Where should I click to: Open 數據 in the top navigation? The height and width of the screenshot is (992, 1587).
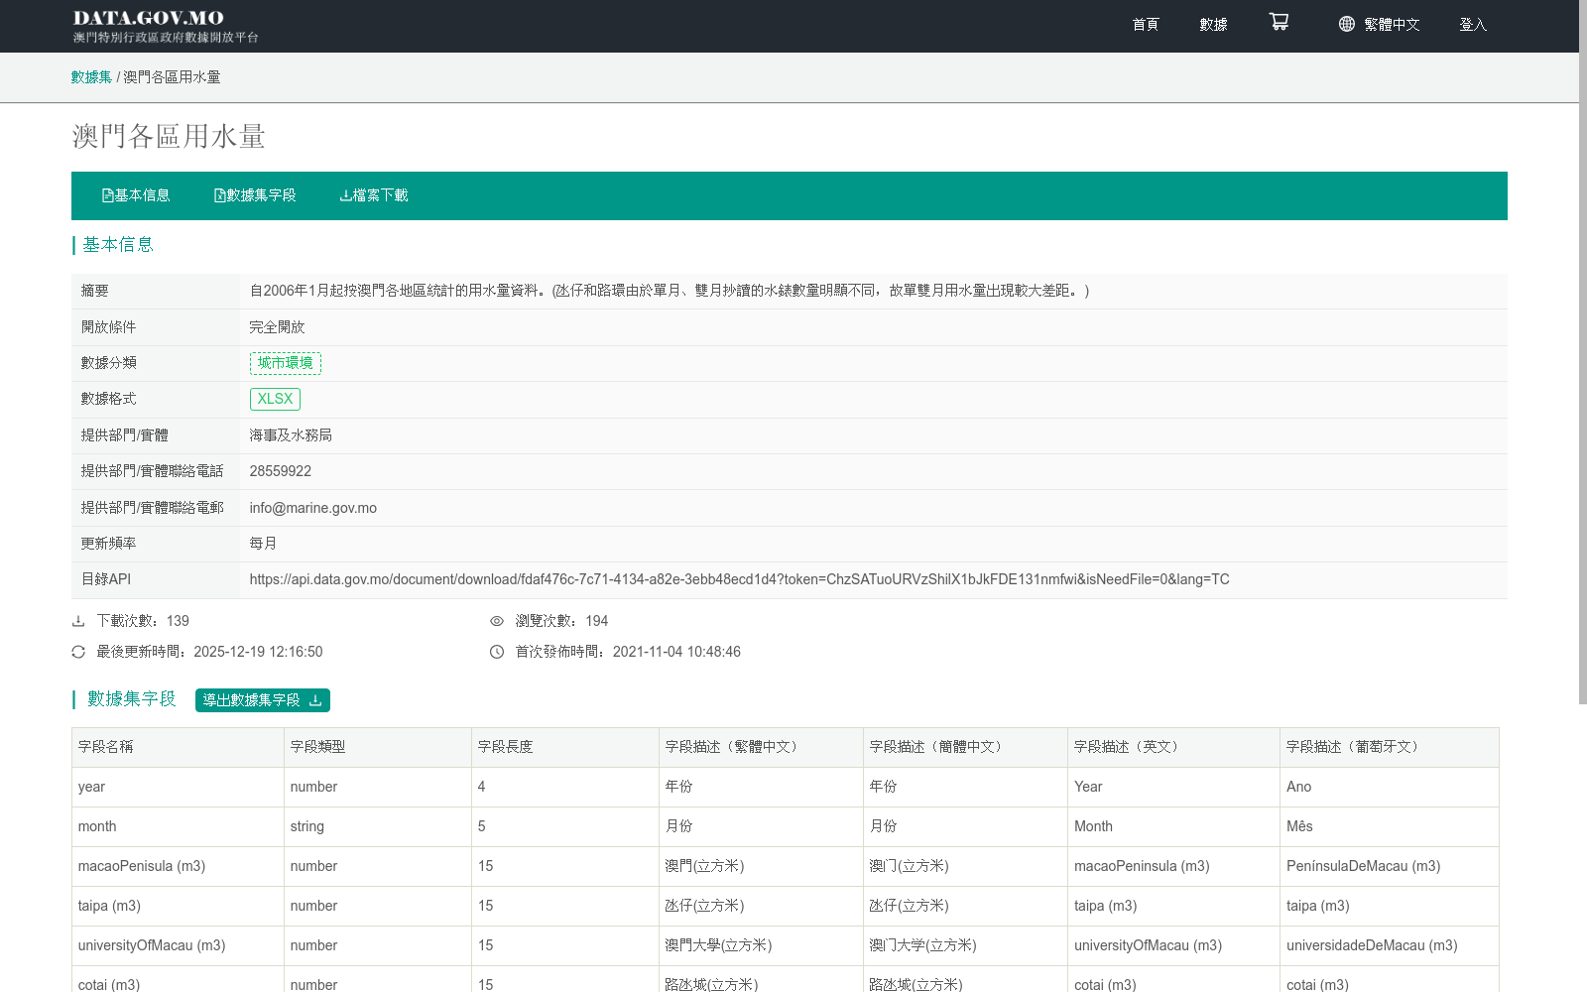pos(1213,24)
